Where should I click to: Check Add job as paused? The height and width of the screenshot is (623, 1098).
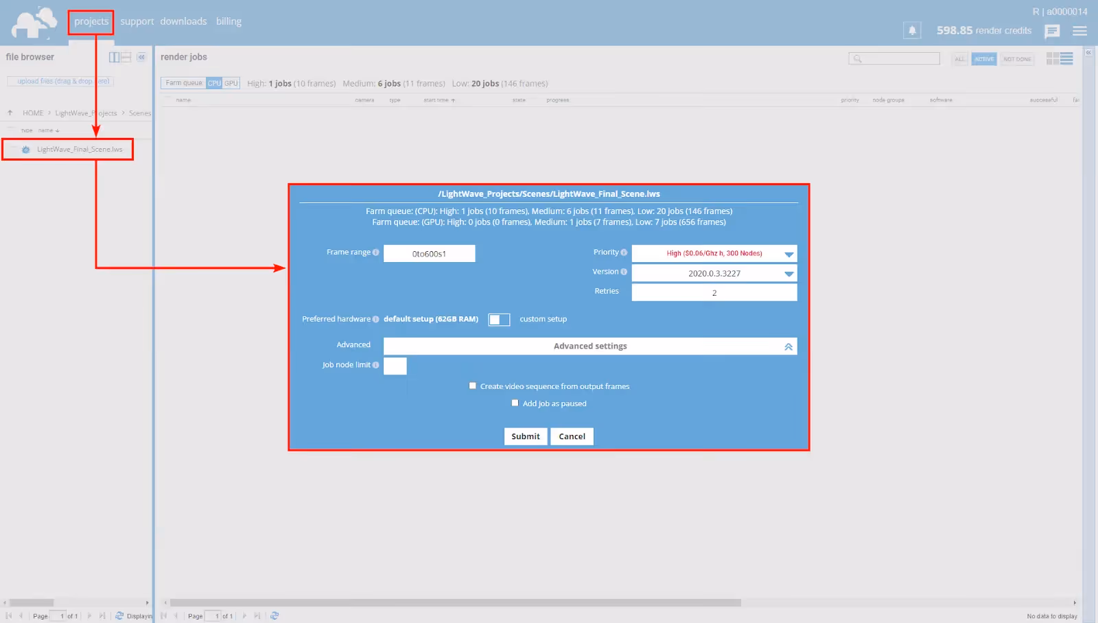click(x=515, y=403)
